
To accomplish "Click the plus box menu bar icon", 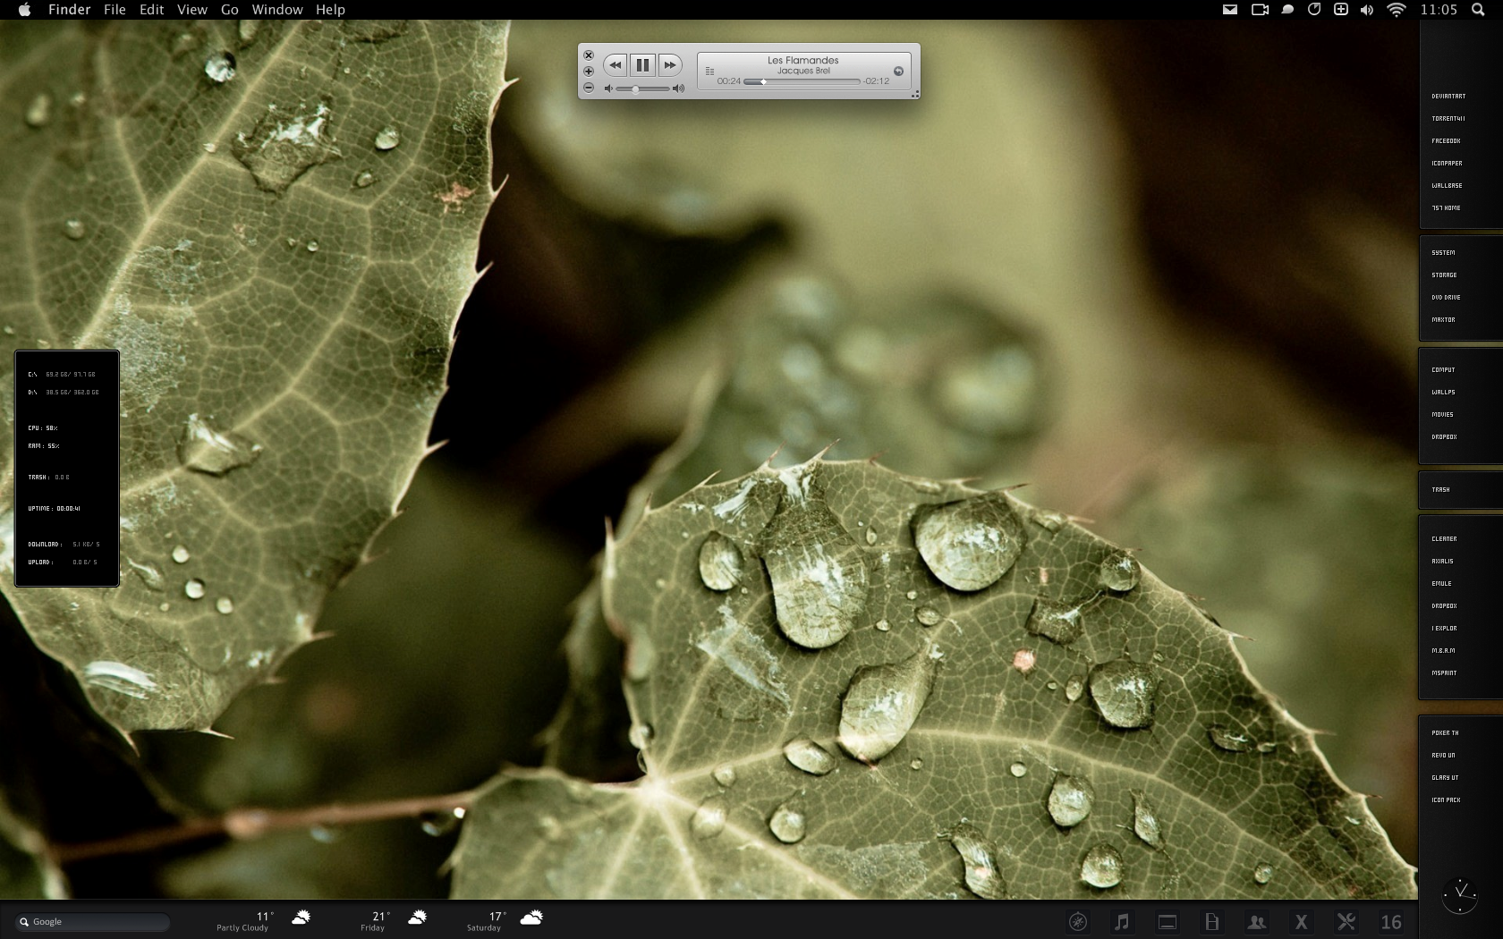I will pos(1341,9).
